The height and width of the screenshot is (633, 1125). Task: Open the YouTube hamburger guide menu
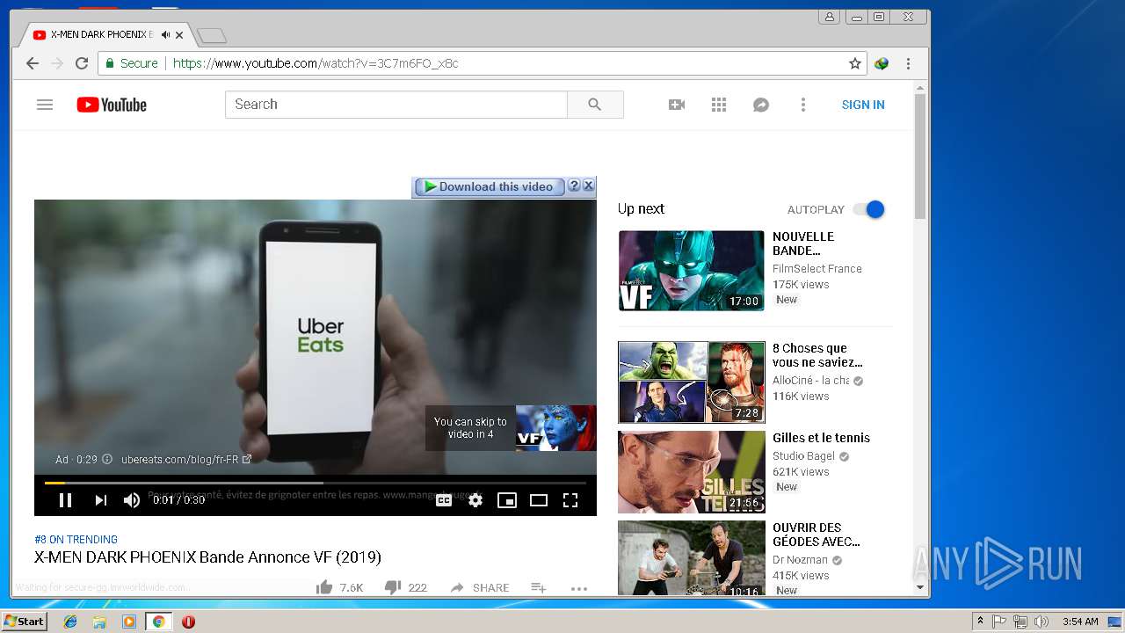(x=45, y=105)
